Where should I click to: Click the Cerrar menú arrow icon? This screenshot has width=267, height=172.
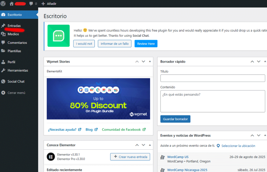point(3,93)
